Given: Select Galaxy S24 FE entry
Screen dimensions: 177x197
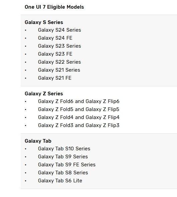Looking at the screenshot, I should [55, 38].
